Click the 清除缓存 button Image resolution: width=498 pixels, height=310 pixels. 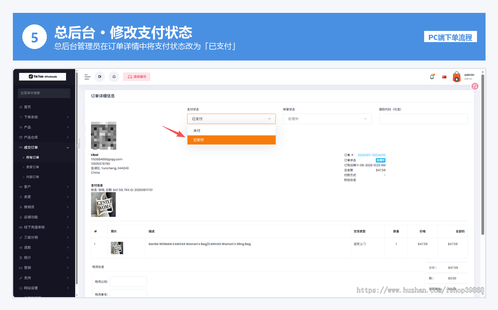pyautogui.click(x=137, y=77)
